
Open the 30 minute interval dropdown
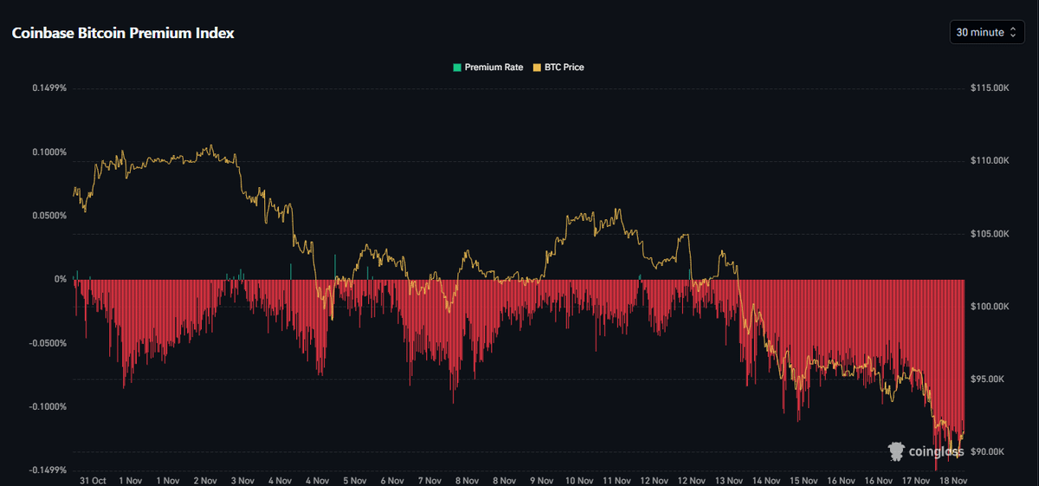(x=985, y=32)
